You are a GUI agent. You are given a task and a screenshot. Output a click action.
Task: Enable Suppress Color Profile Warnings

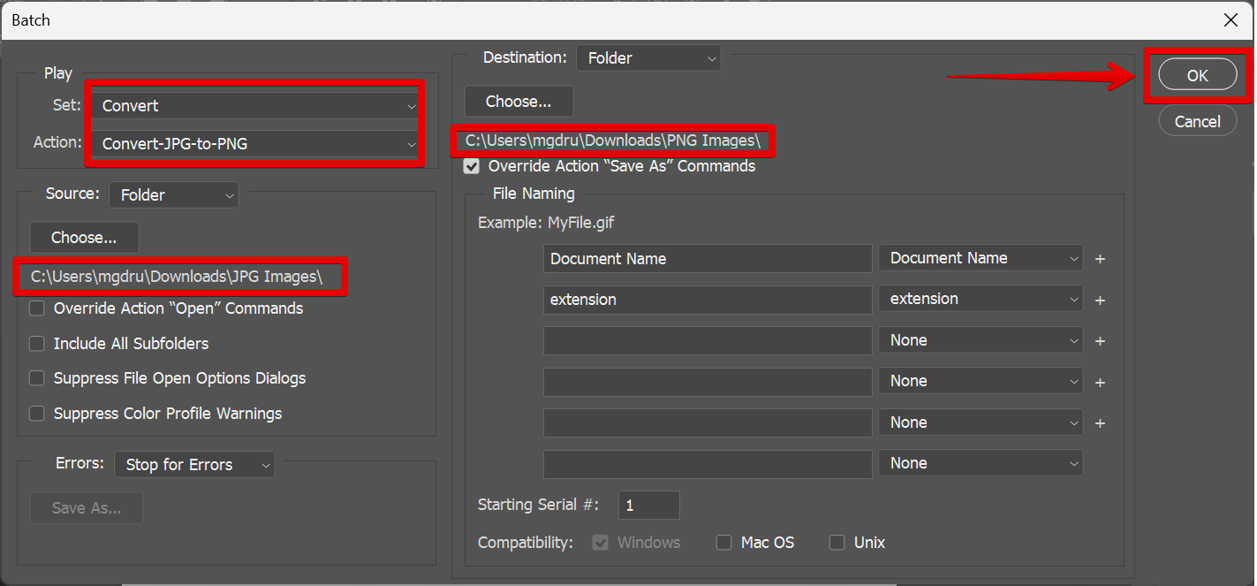pyautogui.click(x=37, y=414)
